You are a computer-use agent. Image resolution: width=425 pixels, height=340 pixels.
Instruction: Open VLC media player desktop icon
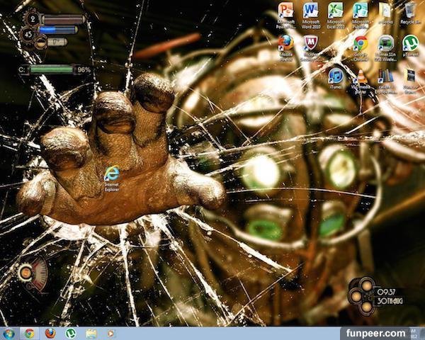pos(360,76)
